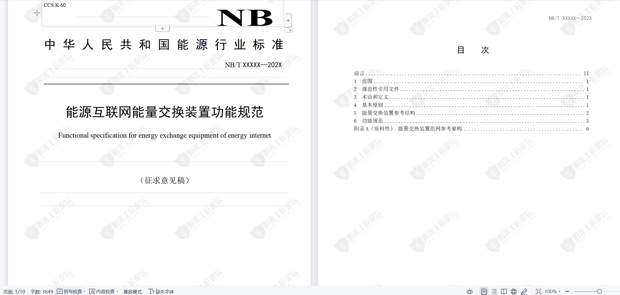Open TOC entry 1 范围
620x295 pixels.
(471, 81)
